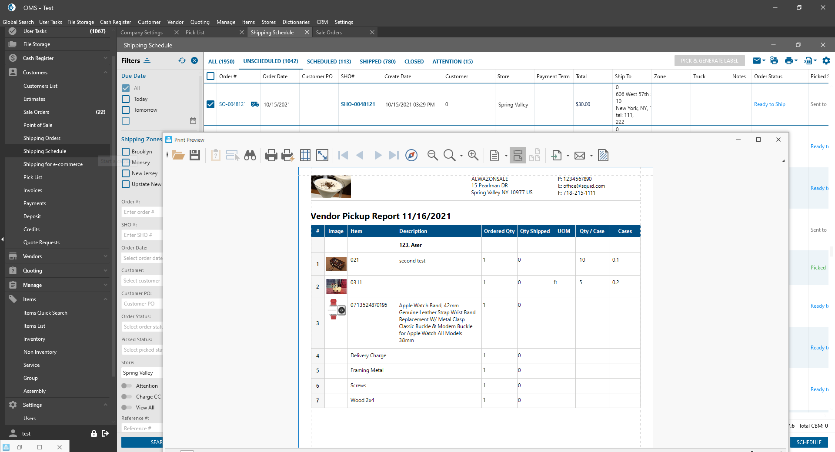This screenshot has height=452, width=835.
Task: Open the Excel export dropdown arrow
Action: (x=815, y=61)
